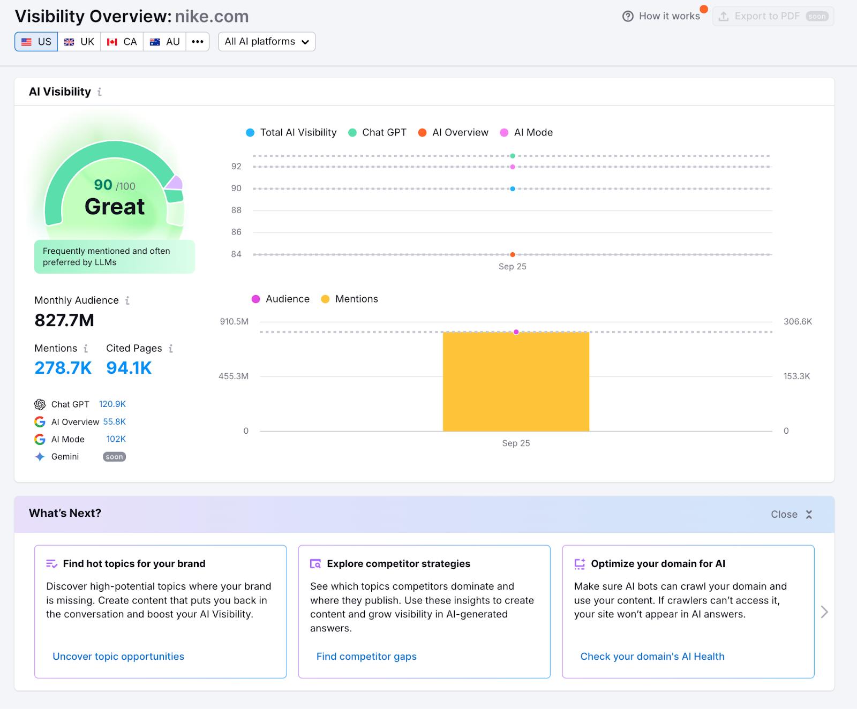This screenshot has height=709, width=857.
Task: Open Uncover topic opportunities link
Action: tap(118, 657)
